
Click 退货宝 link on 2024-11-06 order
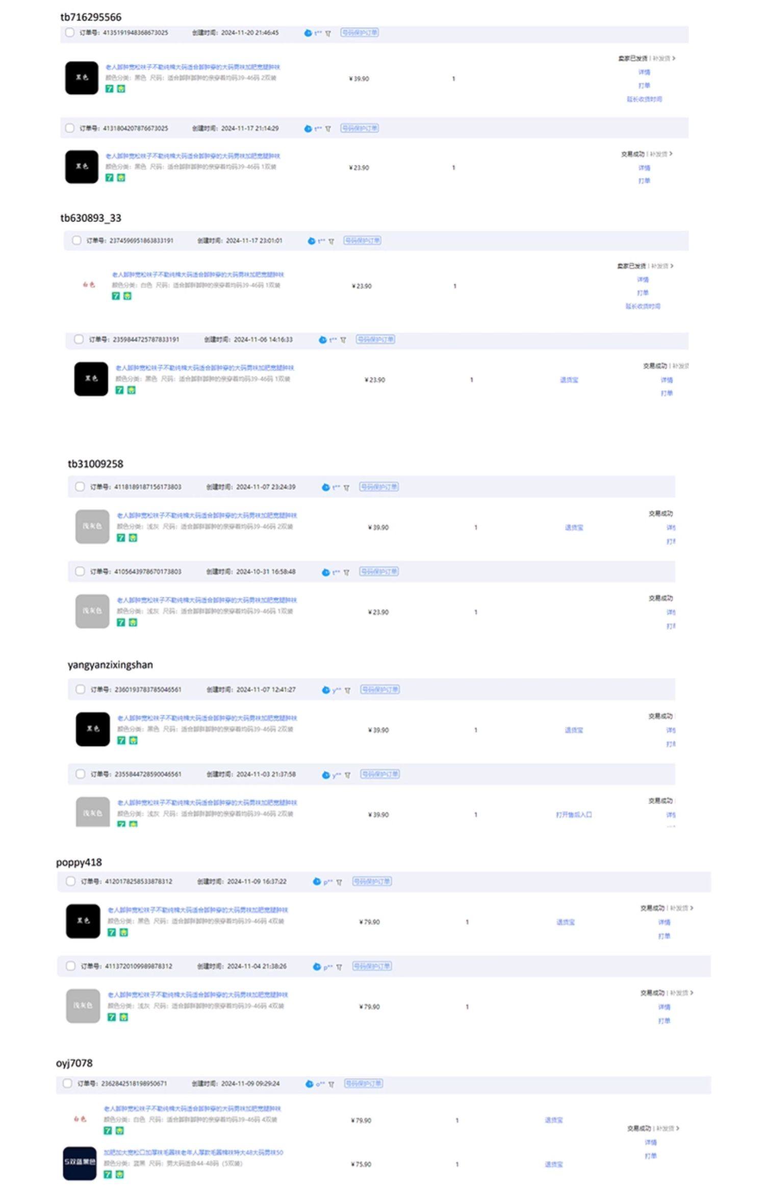(x=569, y=380)
